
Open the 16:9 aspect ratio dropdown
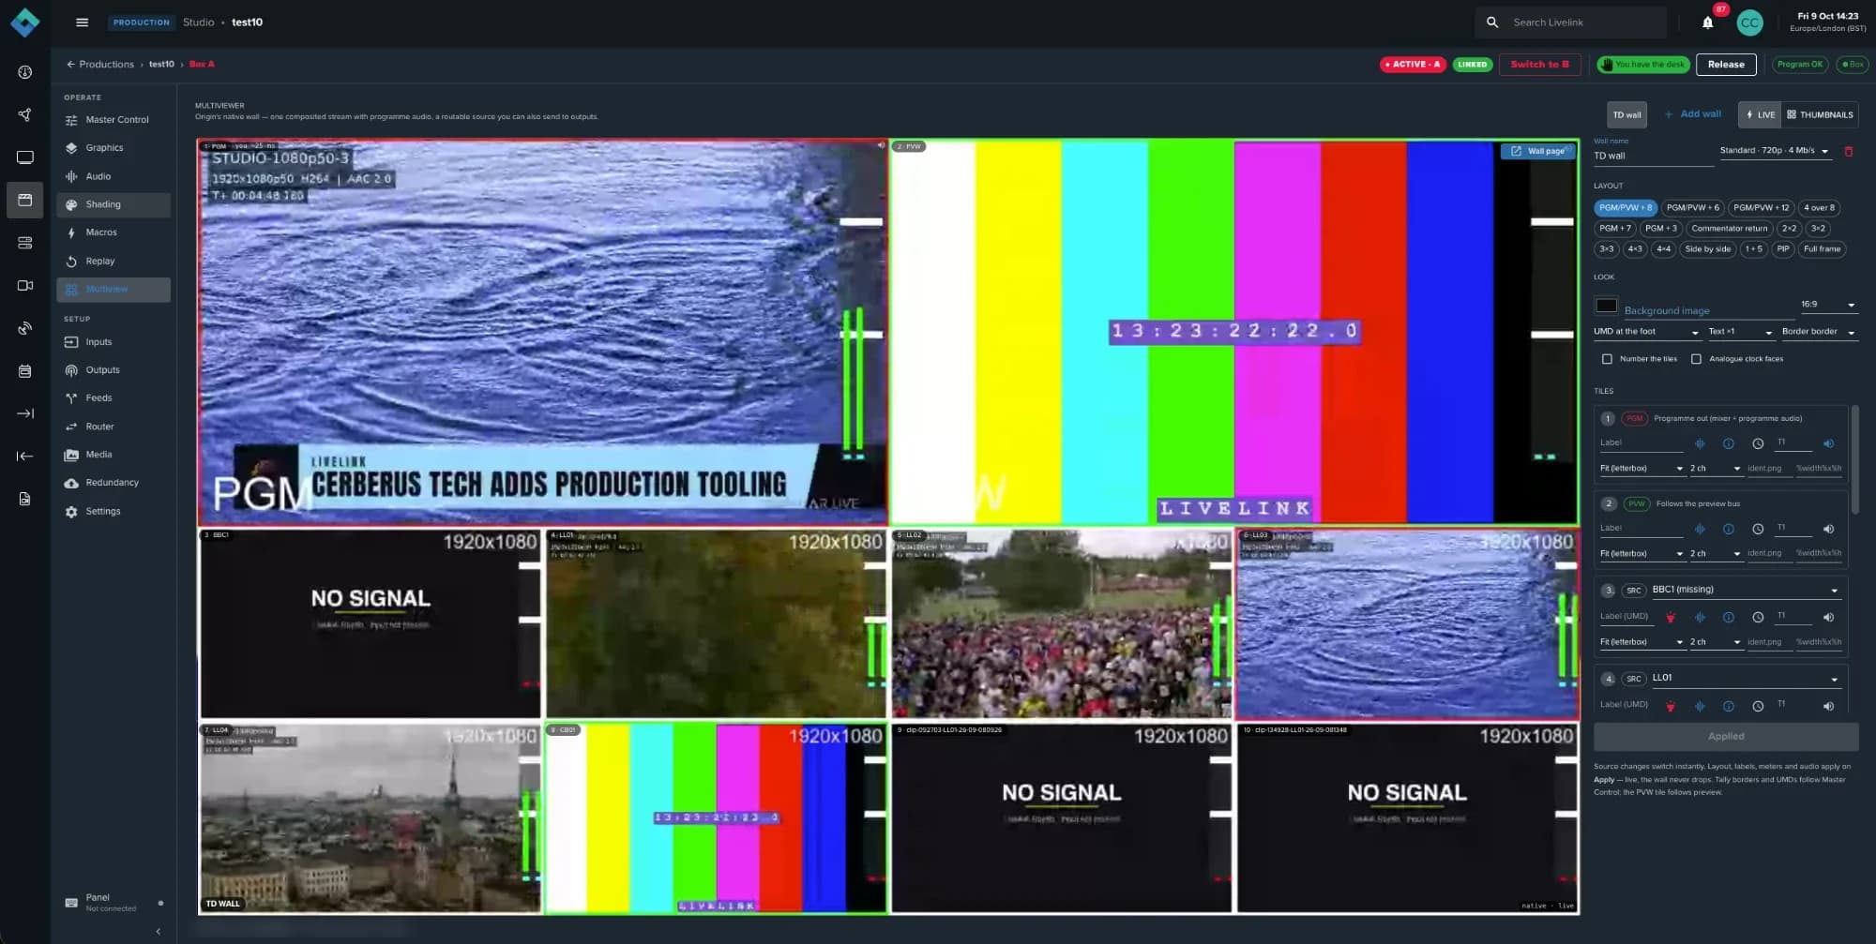tap(1827, 305)
